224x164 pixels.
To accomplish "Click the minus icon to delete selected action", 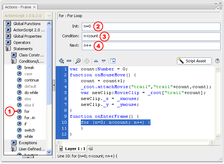I will tap(69, 61).
